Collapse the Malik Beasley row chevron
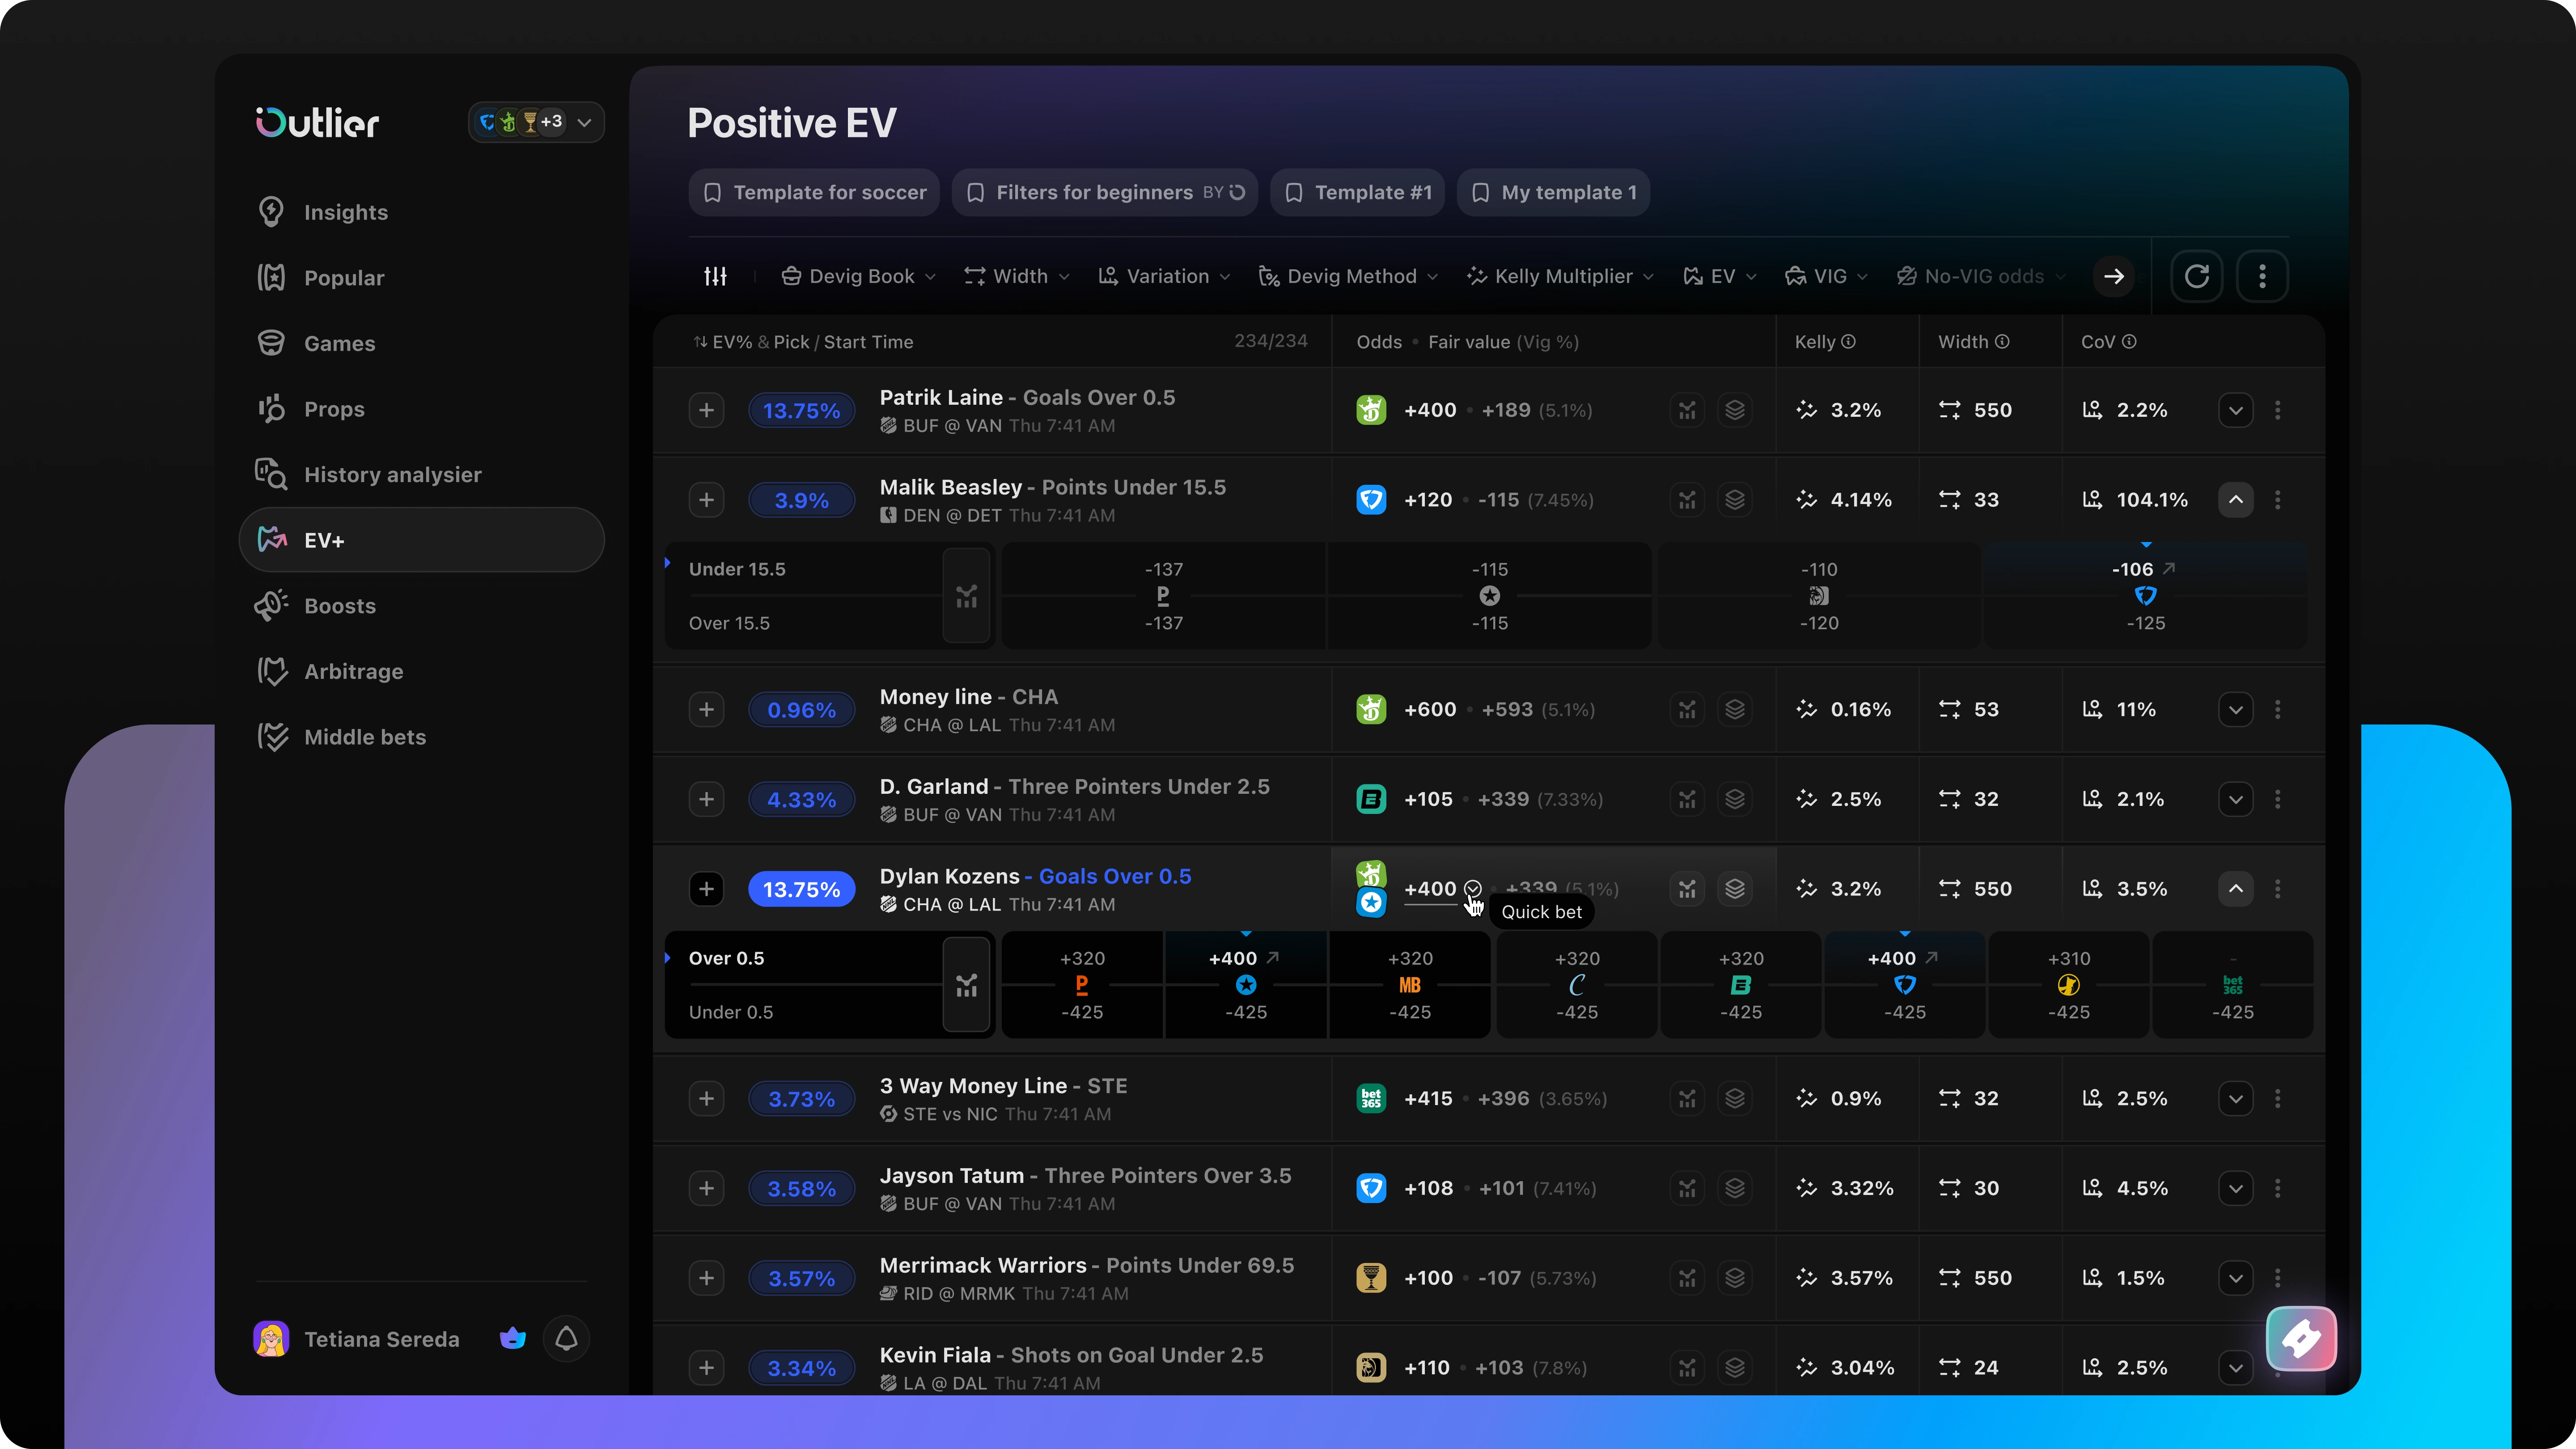The height and width of the screenshot is (1449, 2576). 2235,500
